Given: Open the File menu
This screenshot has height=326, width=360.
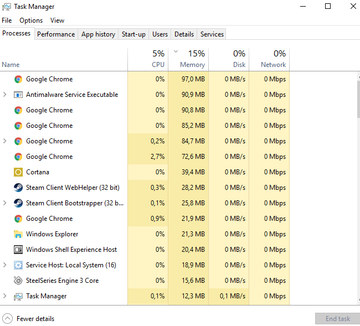Looking at the screenshot, I should point(7,20).
